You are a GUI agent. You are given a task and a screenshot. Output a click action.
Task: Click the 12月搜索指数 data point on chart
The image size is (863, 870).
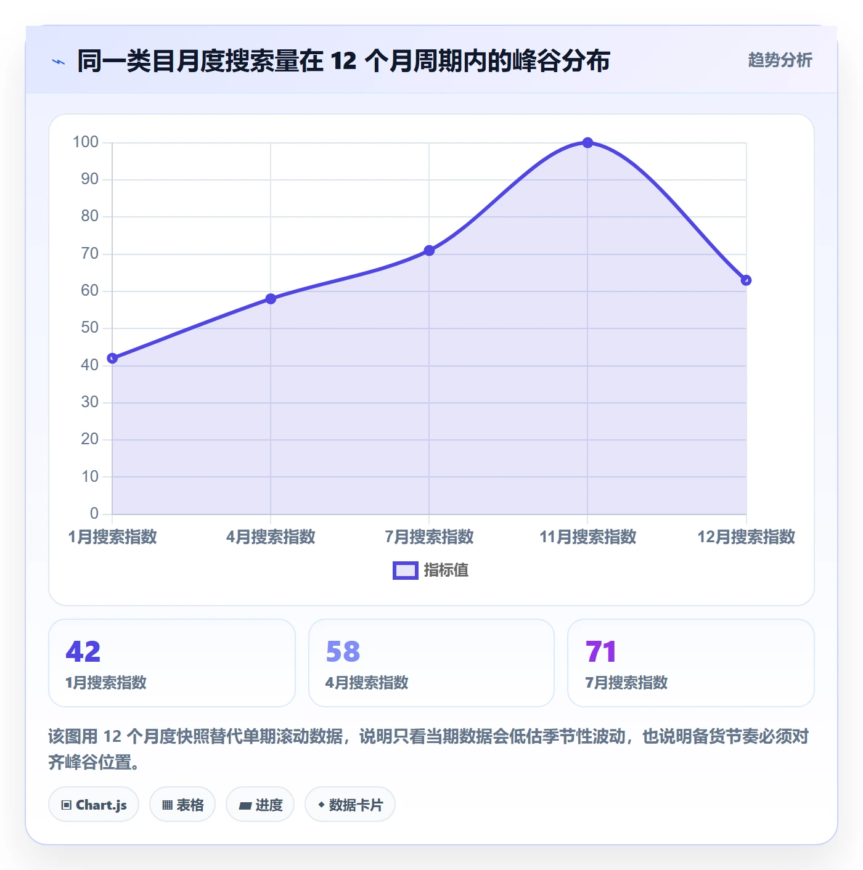tap(746, 280)
